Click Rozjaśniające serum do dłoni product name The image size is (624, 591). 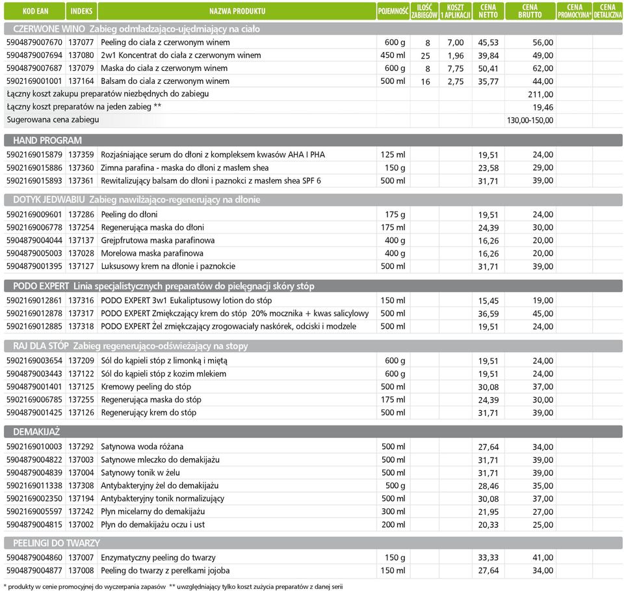(x=213, y=155)
